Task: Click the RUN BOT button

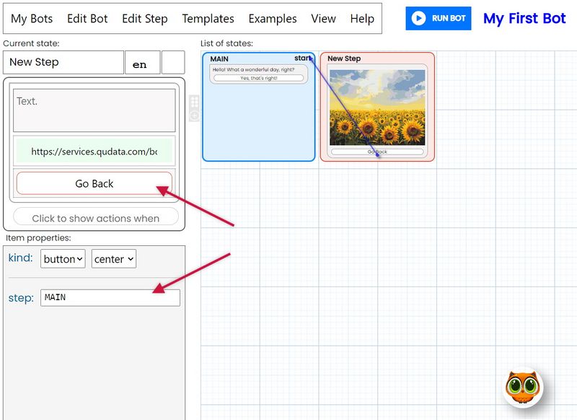Action: click(x=438, y=19)
